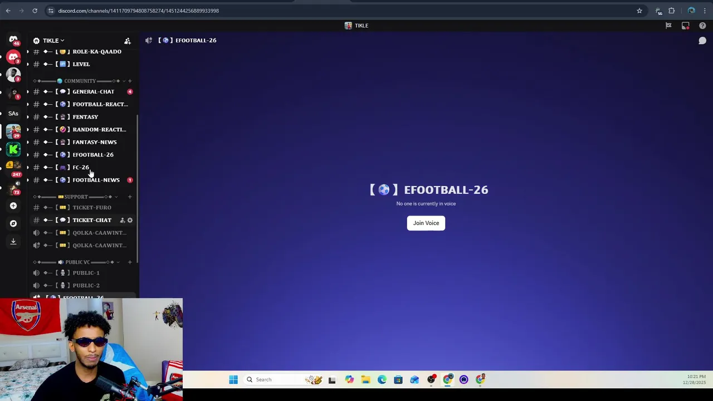
Task: Open Windows Start menu
Action: point(233,379)
